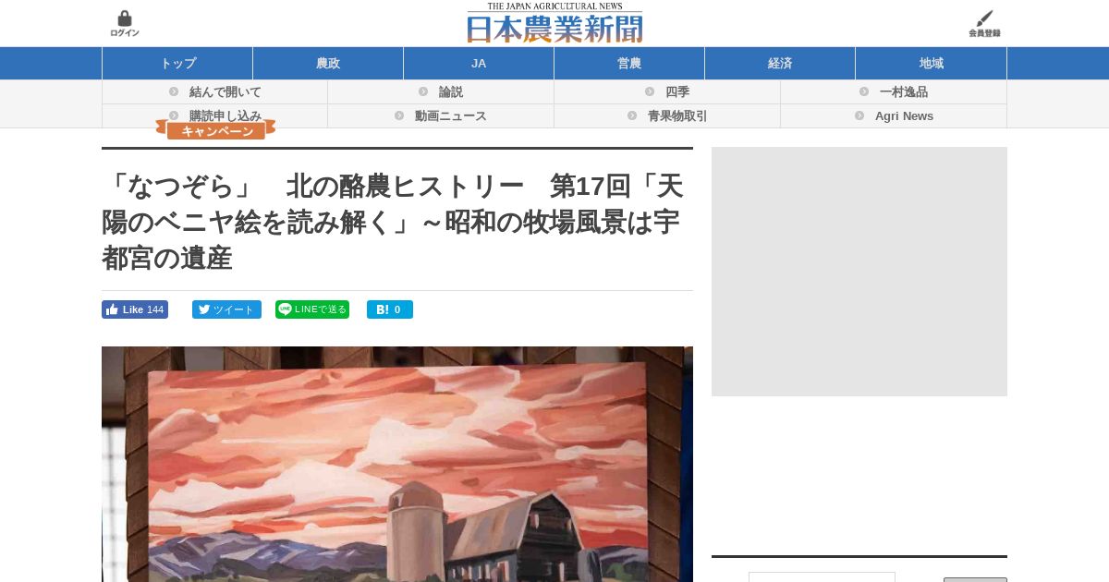Click the キャンペーン ribbon banner

point(216,131)
